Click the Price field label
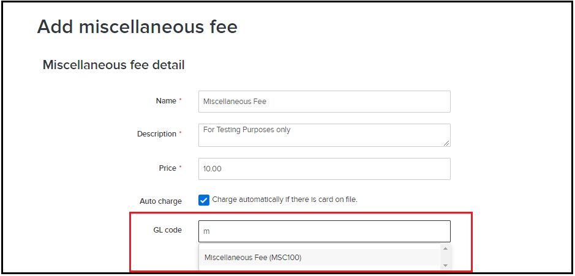 pos(167,168)
